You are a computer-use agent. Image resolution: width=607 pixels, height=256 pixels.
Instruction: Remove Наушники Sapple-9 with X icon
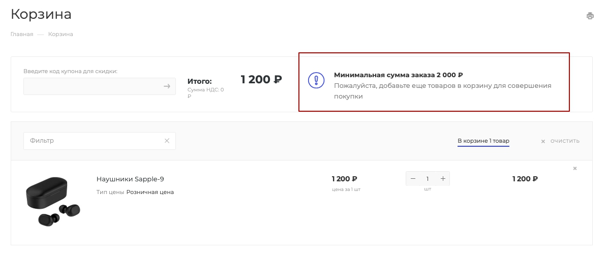pos(575,168)
